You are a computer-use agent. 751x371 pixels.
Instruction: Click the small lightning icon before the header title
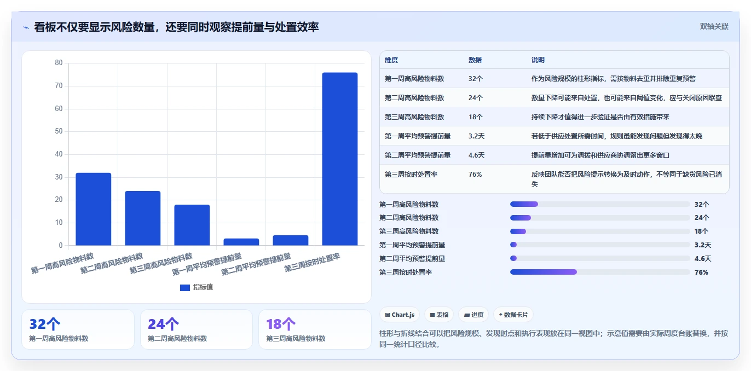coord(26,27)
